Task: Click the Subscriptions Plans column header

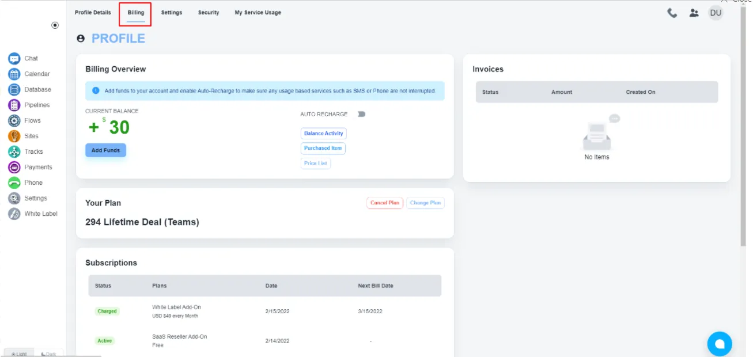Action: (160, 286)
